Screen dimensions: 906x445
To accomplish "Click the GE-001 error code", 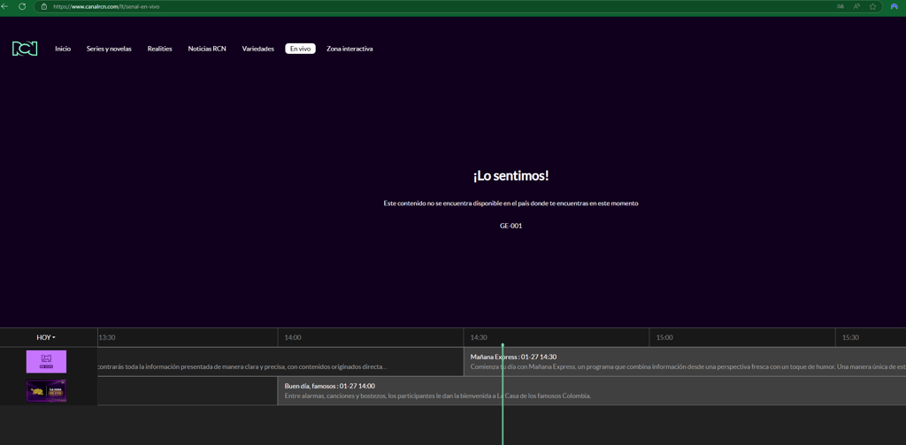I will pos(511,226).
